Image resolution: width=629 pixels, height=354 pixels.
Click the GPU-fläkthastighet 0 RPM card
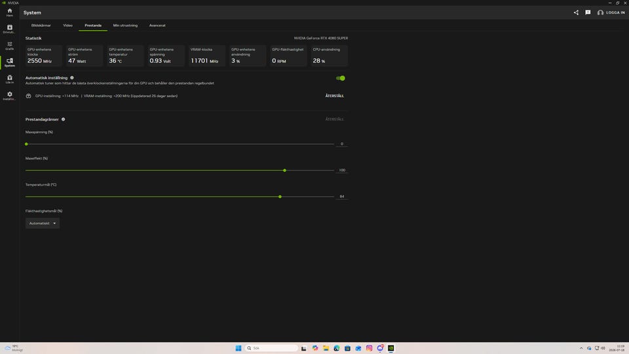coord(288,56)
